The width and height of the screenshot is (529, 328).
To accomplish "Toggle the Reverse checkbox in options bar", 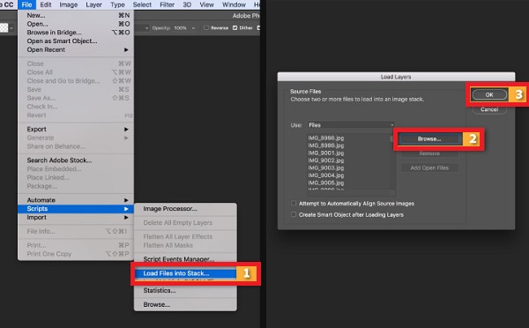I will coord(206,28).
